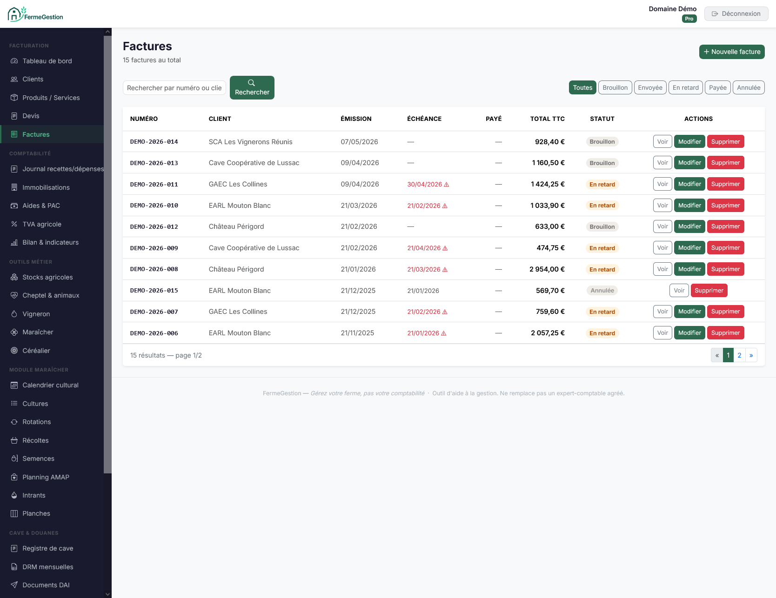Click Bilan & indicateurs chart icon
Screen dimensions: 776x598
(x=14, y=242)
